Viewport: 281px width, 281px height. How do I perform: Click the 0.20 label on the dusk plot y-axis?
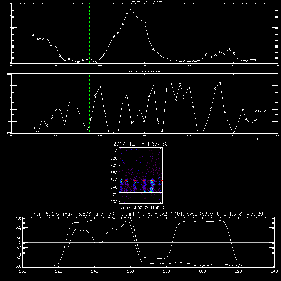point(9,85)
